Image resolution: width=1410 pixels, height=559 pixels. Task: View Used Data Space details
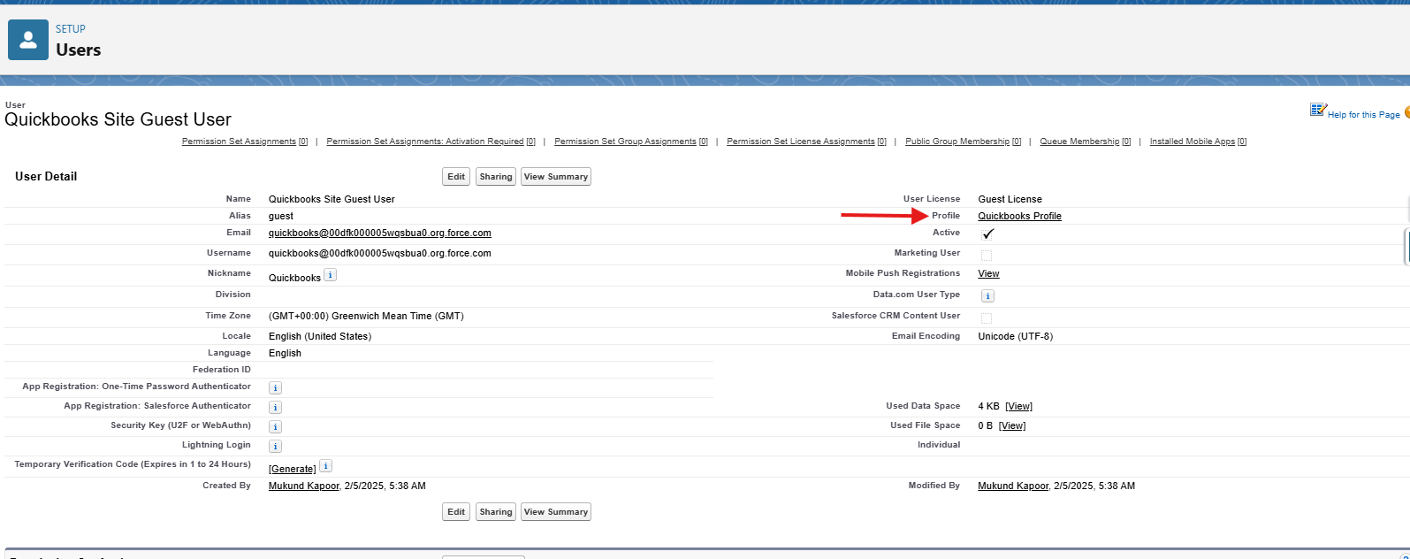[x=1018, y=407]
